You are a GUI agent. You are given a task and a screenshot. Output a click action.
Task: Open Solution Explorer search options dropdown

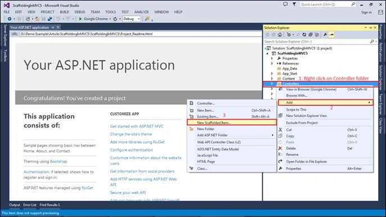point(376,41)
